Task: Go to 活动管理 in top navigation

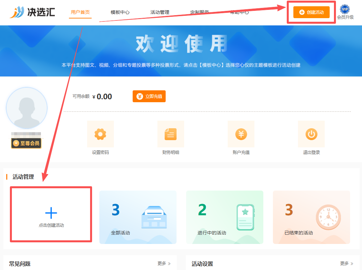Action: 160,12
